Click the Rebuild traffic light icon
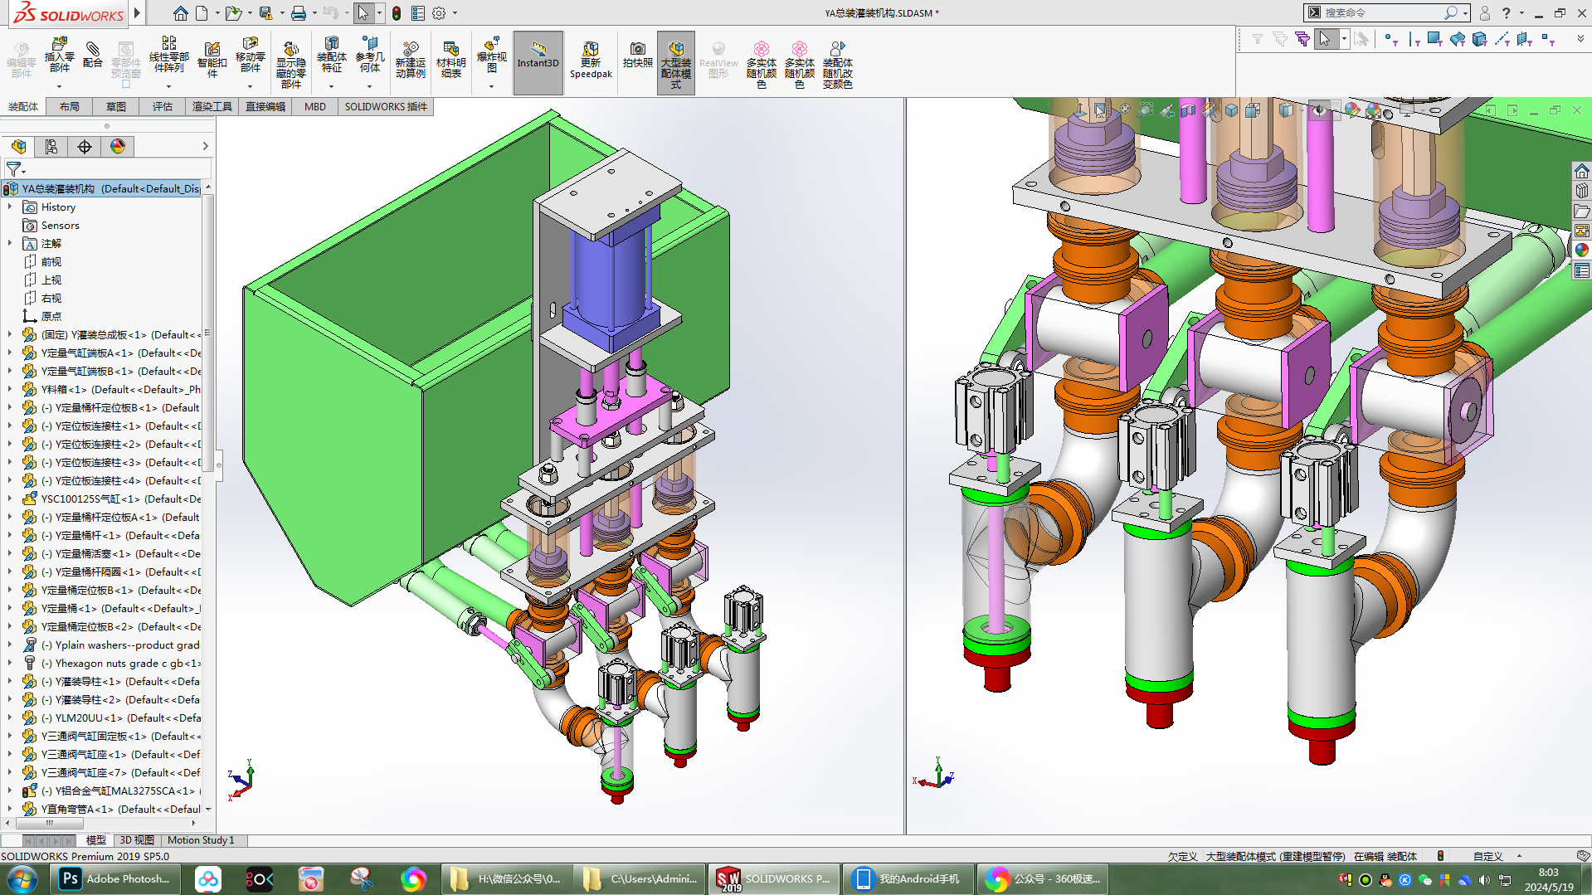Screen dimensions: 1592x895 [397, 13]
